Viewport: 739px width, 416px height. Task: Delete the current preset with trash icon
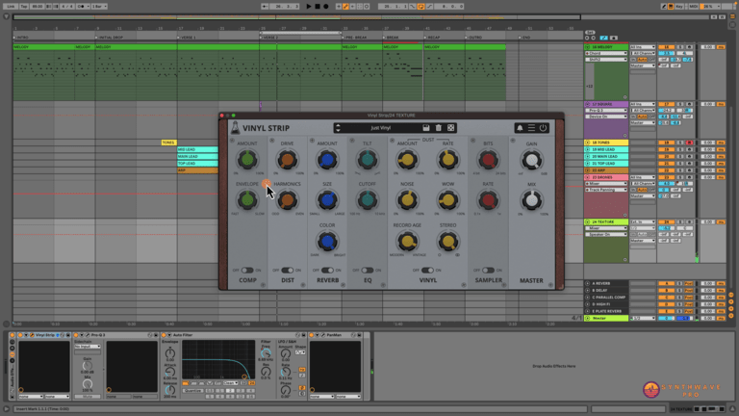pyautogui.click(x=439, y=128)
